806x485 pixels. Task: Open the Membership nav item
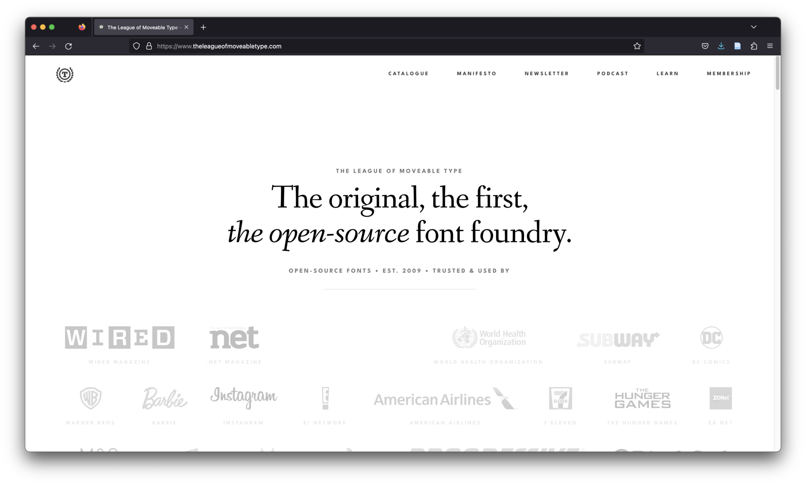pyautogui.click(x=729, y=74)
